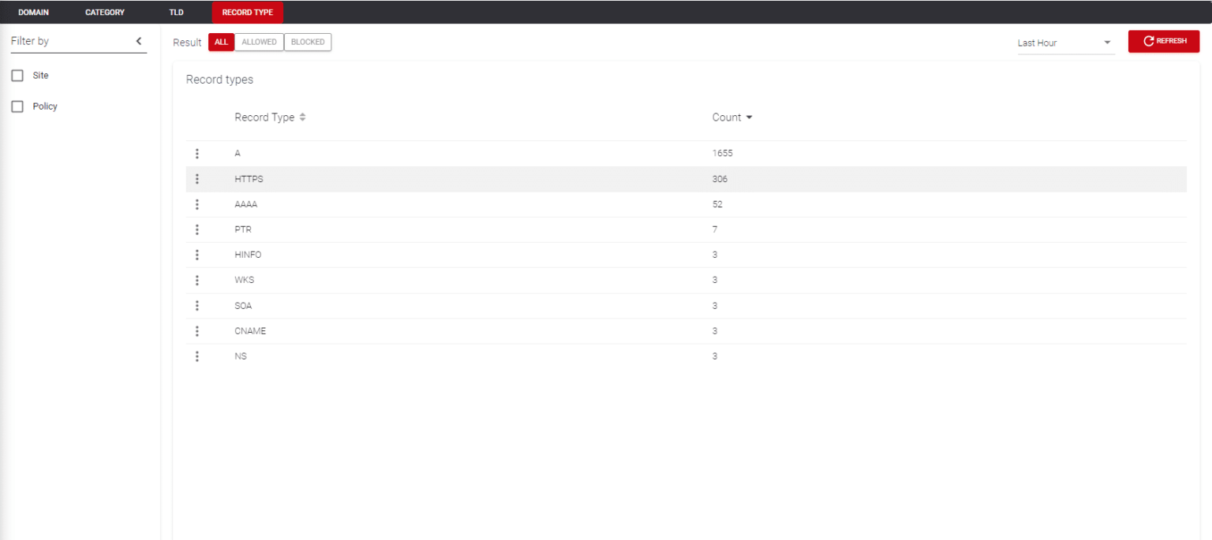The height and width of the screenshot is (540, 1212).
Task: Open the Last Hour time range dropdown
Action: tap(1065, 43)
